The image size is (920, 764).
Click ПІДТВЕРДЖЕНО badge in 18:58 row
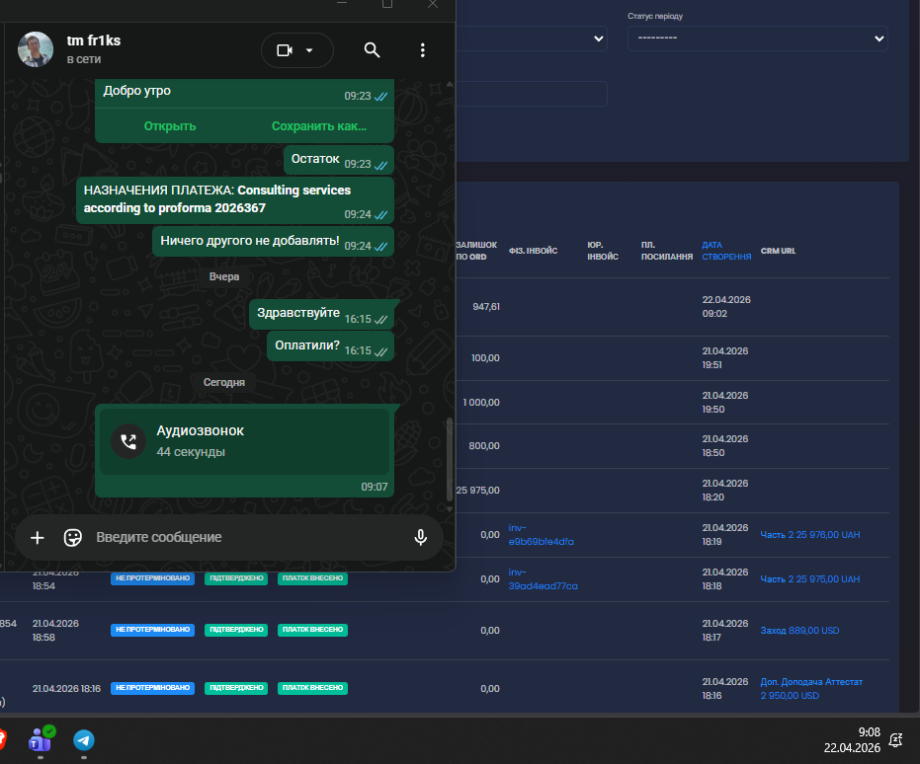click(236, 630)
